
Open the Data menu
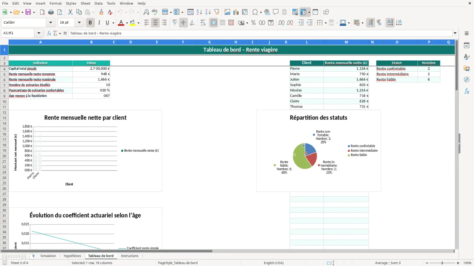click(98, 3)
